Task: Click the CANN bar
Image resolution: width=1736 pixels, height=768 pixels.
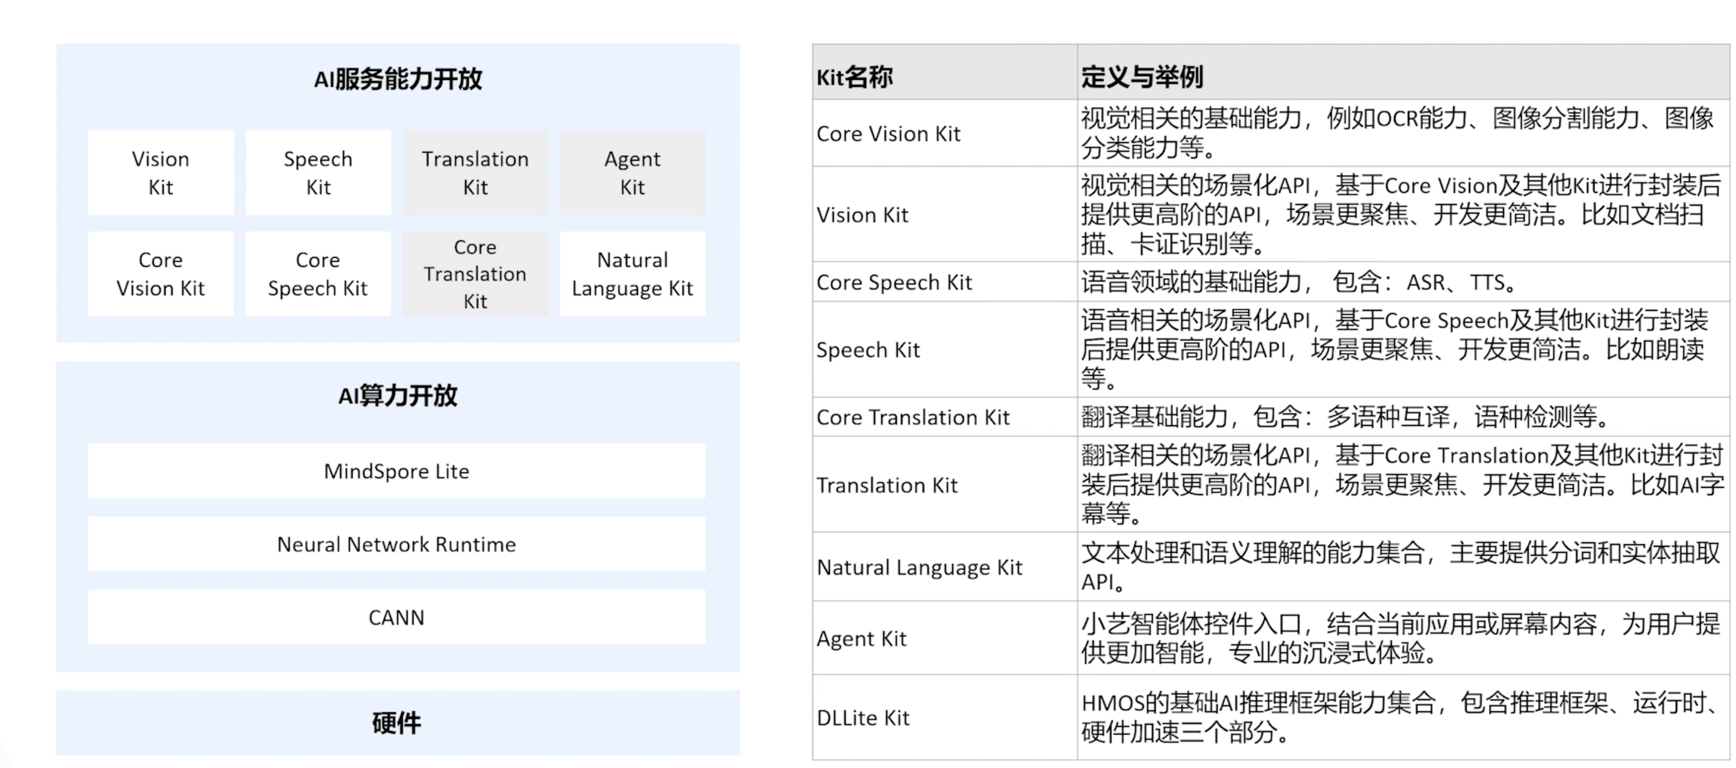Action: point(396,618)
